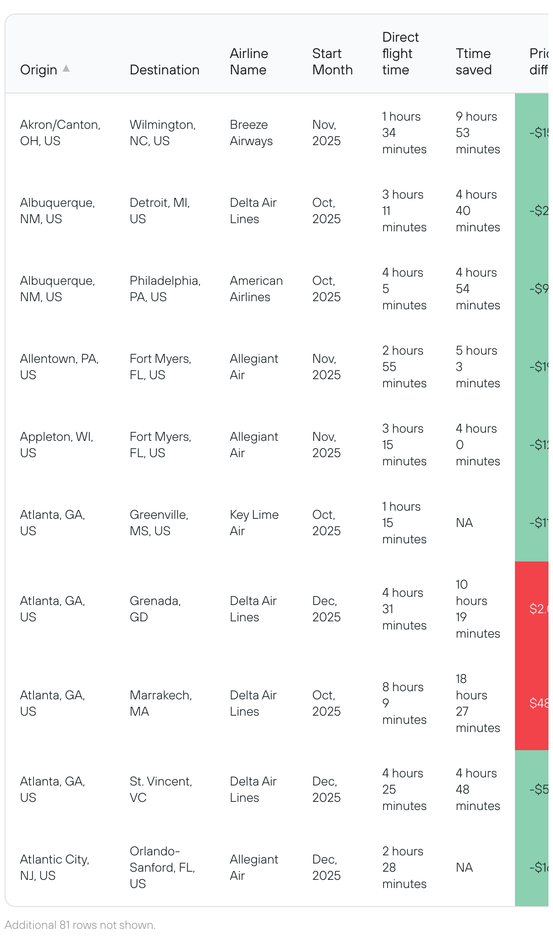Click the Ttime saved column header
Screen dimensions: 553x937
pos(473,62)
